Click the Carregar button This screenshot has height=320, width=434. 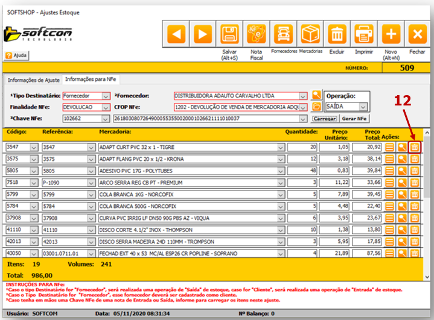pyautogui.click(x=324, y=119)
